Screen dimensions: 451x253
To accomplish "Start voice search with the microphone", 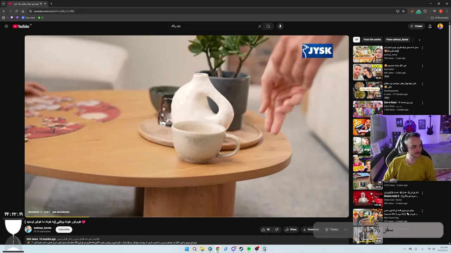I will (280, 26).
